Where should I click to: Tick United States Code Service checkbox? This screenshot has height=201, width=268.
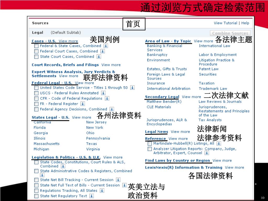click(36, 88)
